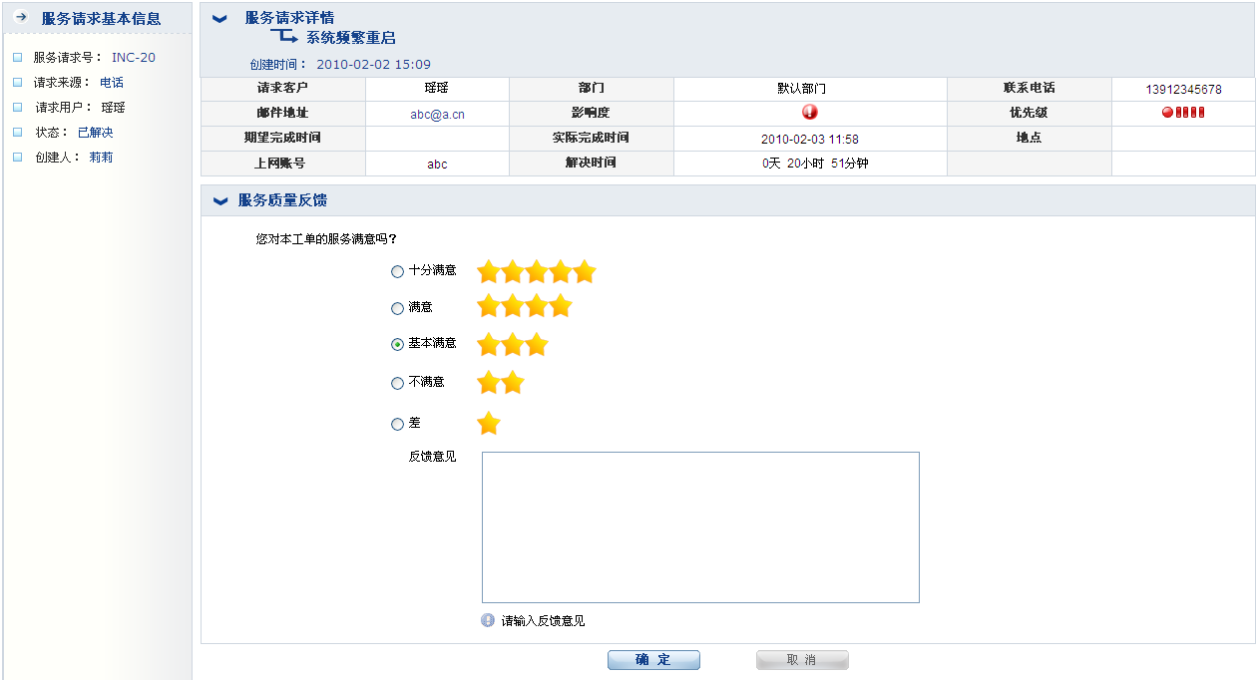Click the red impact level warning icon
The image size is (1256, 680).
810,112
